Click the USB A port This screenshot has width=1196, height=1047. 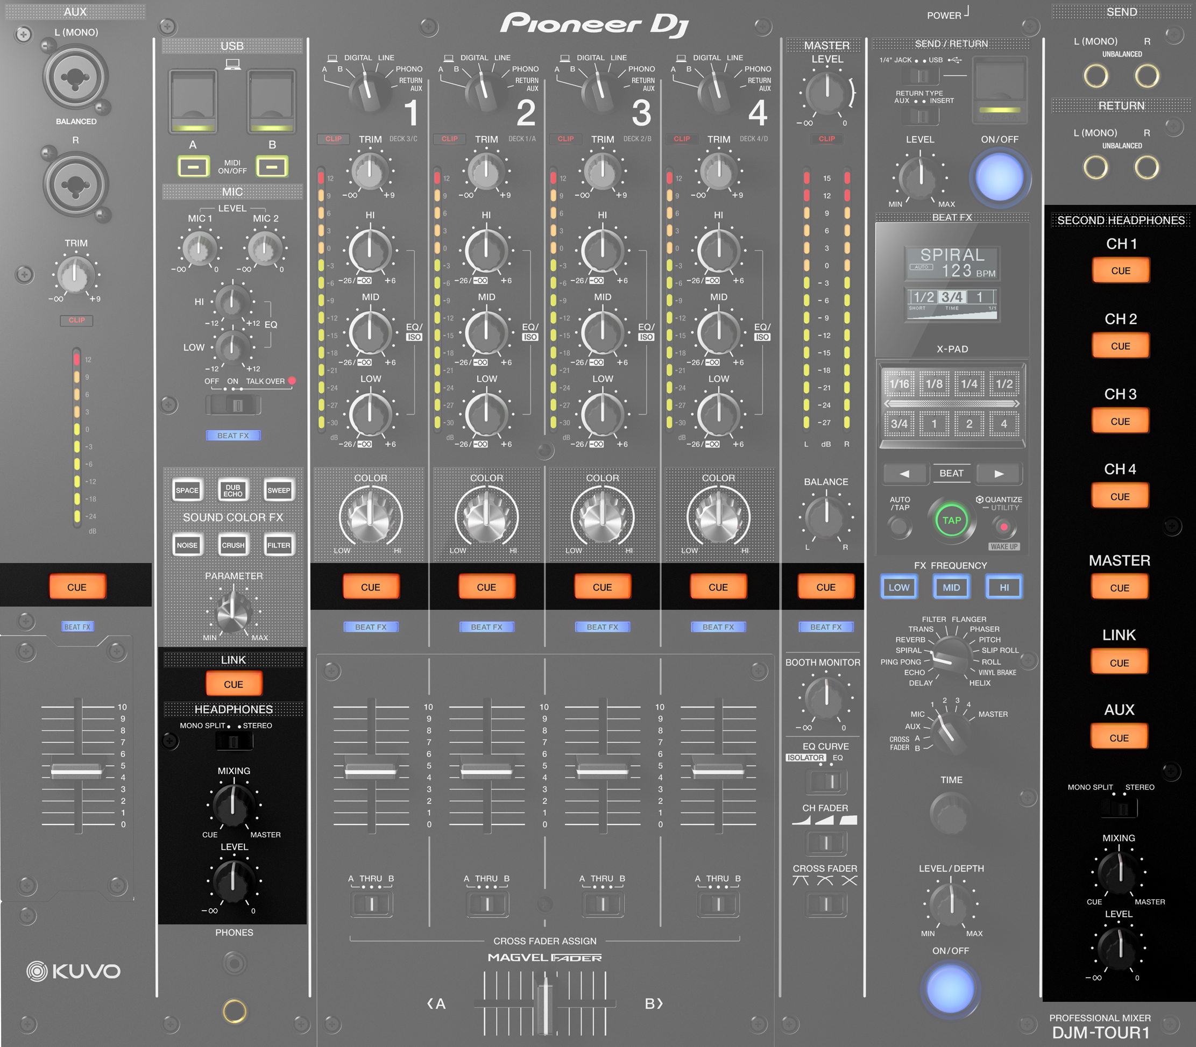pos(193,101)
